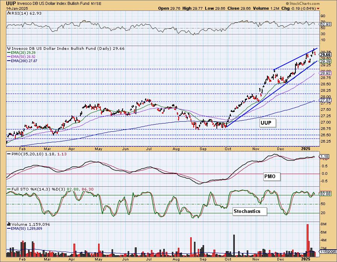Click the EMA(200) 27.87 legend text

click(24, 61)
